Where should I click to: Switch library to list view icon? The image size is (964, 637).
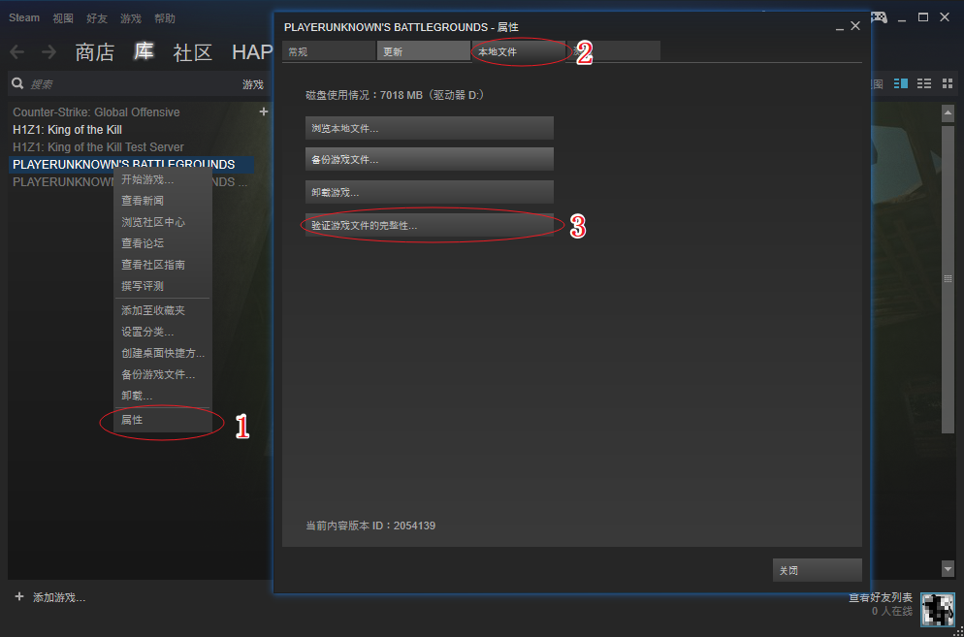tap(924, 83)
